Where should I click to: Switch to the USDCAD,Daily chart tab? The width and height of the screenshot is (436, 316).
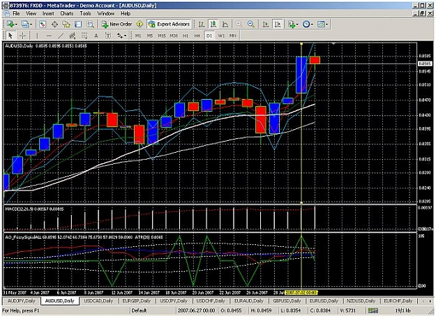tap(98, 301)
